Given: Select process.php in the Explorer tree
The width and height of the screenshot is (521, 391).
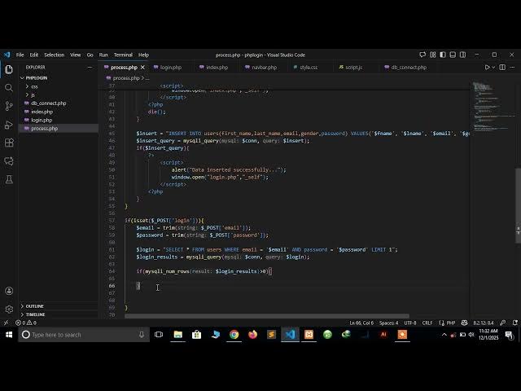Looking at the screenshot, I should pos(44,128).
